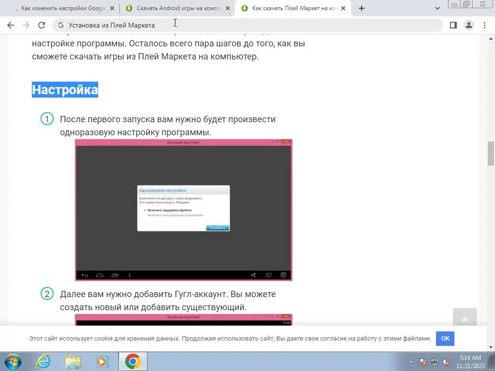The image size is (495, 371).
Task: Close the Android games tab
Action: pyautogui.click(x=228, y=9)
